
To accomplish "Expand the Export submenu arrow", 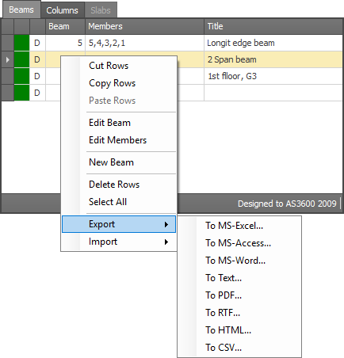I will tap(166, 224).
